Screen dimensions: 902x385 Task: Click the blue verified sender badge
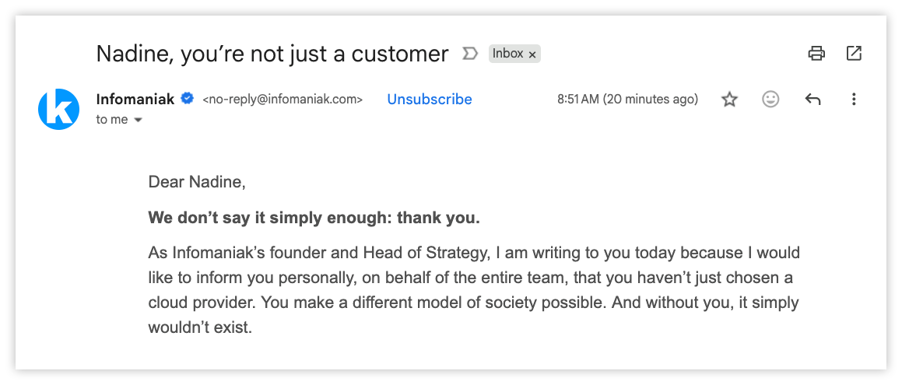pos(188,99)
